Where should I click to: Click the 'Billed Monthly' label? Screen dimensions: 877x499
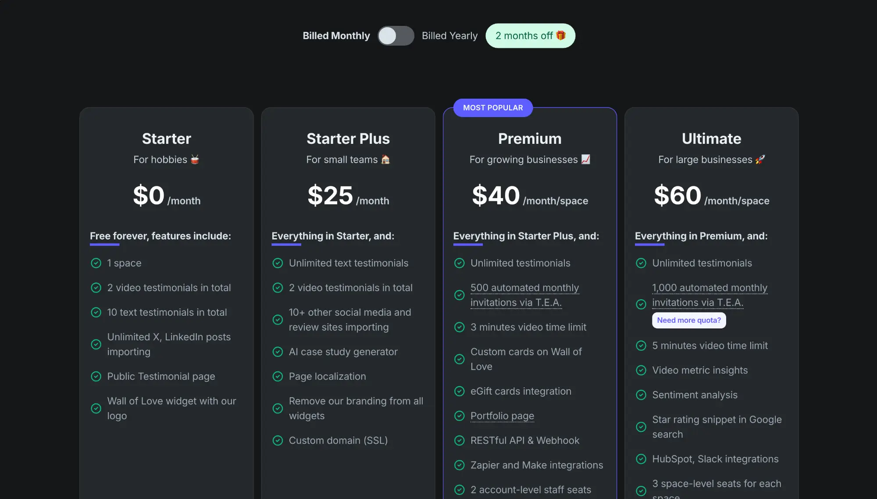pos(336,36)
